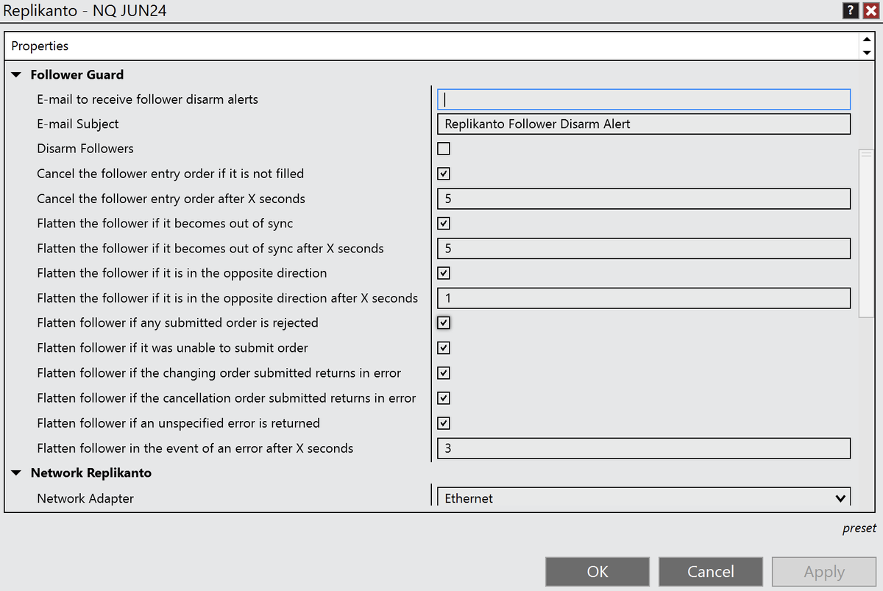Click the preset link
Image resolution: width=883 pixels, height=591 pixels.
click(859, 528)
